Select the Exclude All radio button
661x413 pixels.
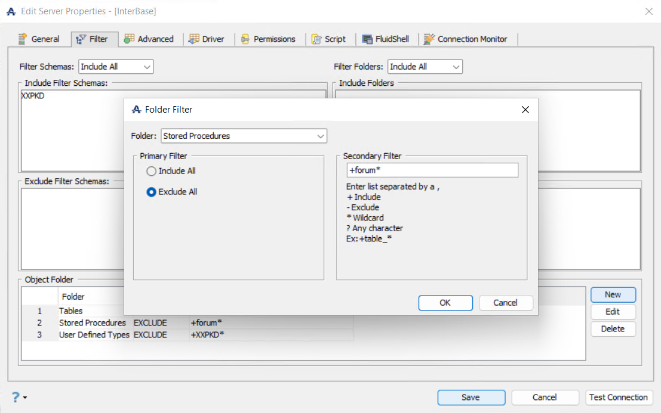(151, 192)
